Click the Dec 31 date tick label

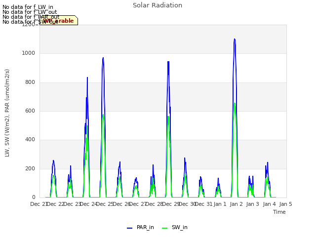[204, 204]
